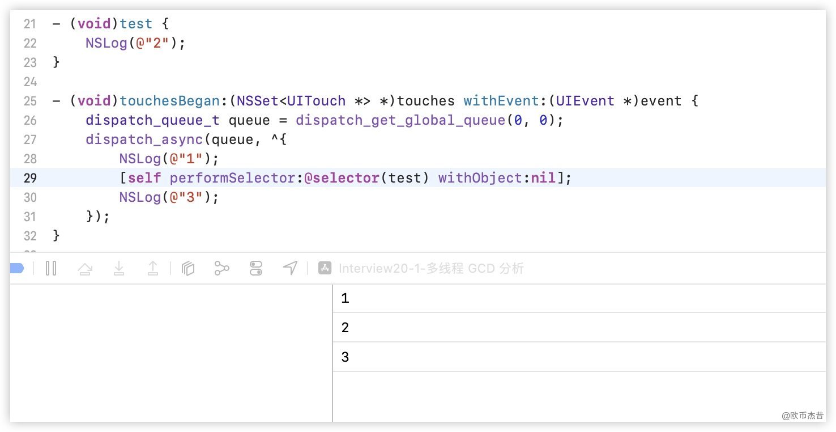Open Environment Overrides switches icon
Screen dimensions: 836x432
[256, 268]
